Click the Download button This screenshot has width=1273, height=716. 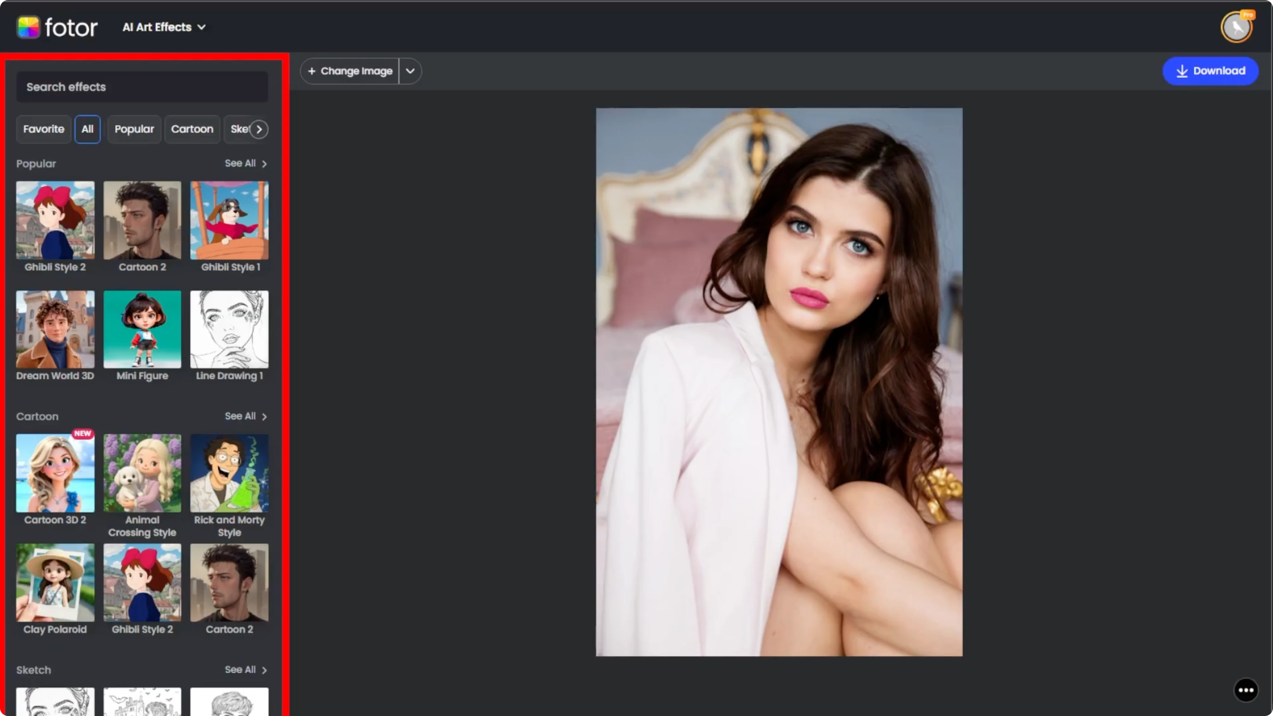tap(1210, 71)
